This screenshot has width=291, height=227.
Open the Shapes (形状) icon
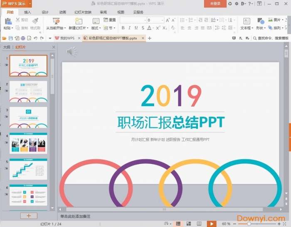[261, 21]
